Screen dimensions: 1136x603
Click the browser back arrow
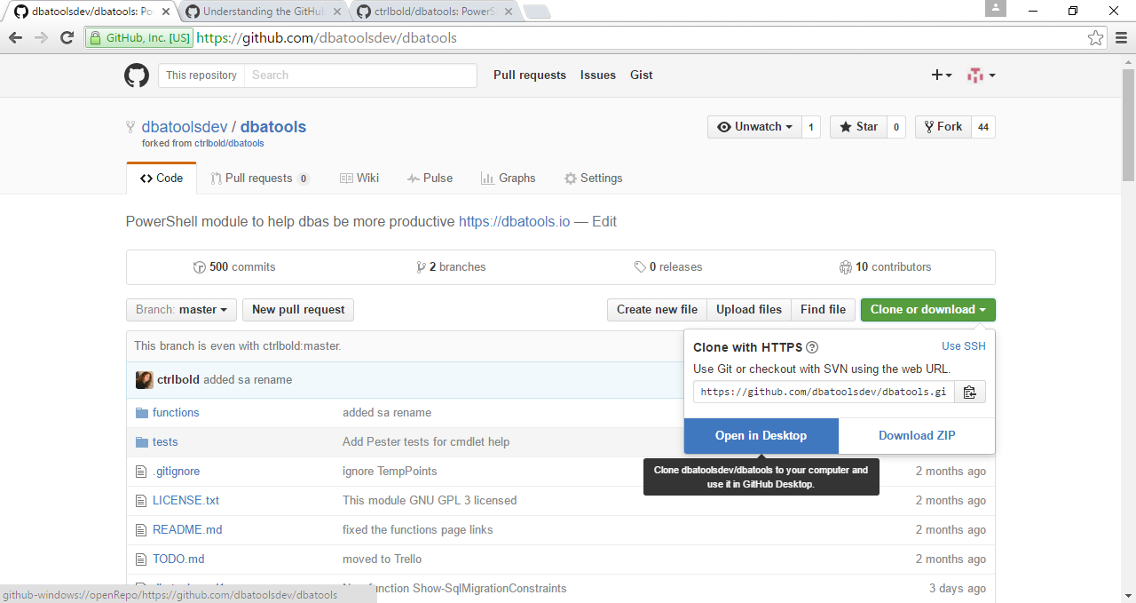(x=15, y=38)
